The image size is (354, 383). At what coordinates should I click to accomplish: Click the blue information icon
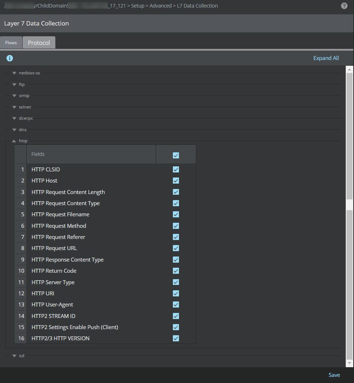[x=10, y=58]
